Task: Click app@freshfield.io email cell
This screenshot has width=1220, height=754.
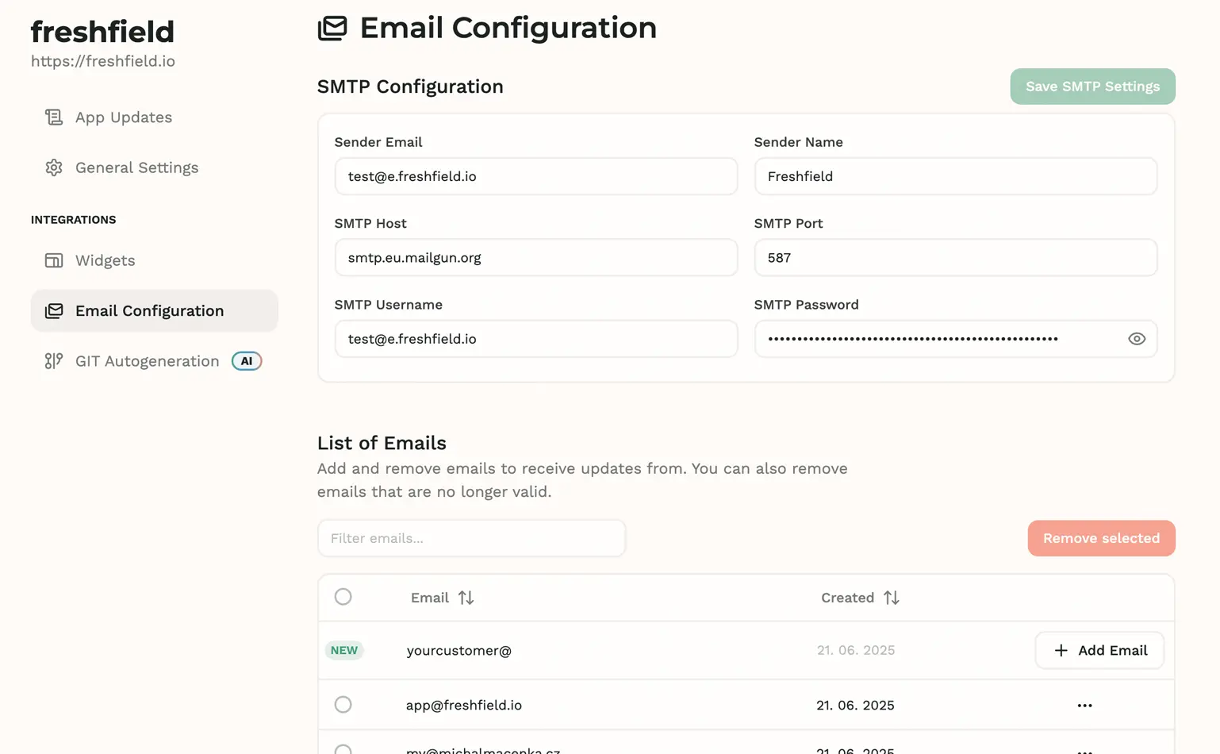Action: point(464,706)
